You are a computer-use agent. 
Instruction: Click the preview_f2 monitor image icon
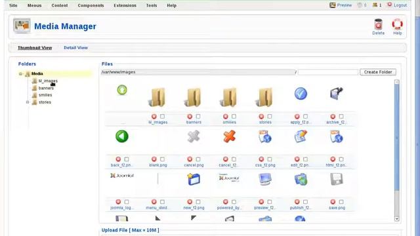pos(265,179)
